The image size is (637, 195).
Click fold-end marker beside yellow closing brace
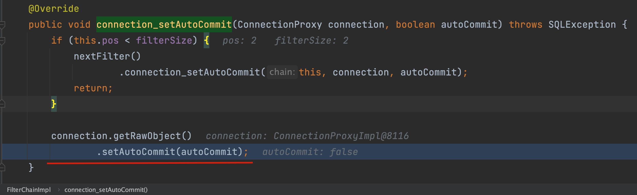click(x=2, y=104)
